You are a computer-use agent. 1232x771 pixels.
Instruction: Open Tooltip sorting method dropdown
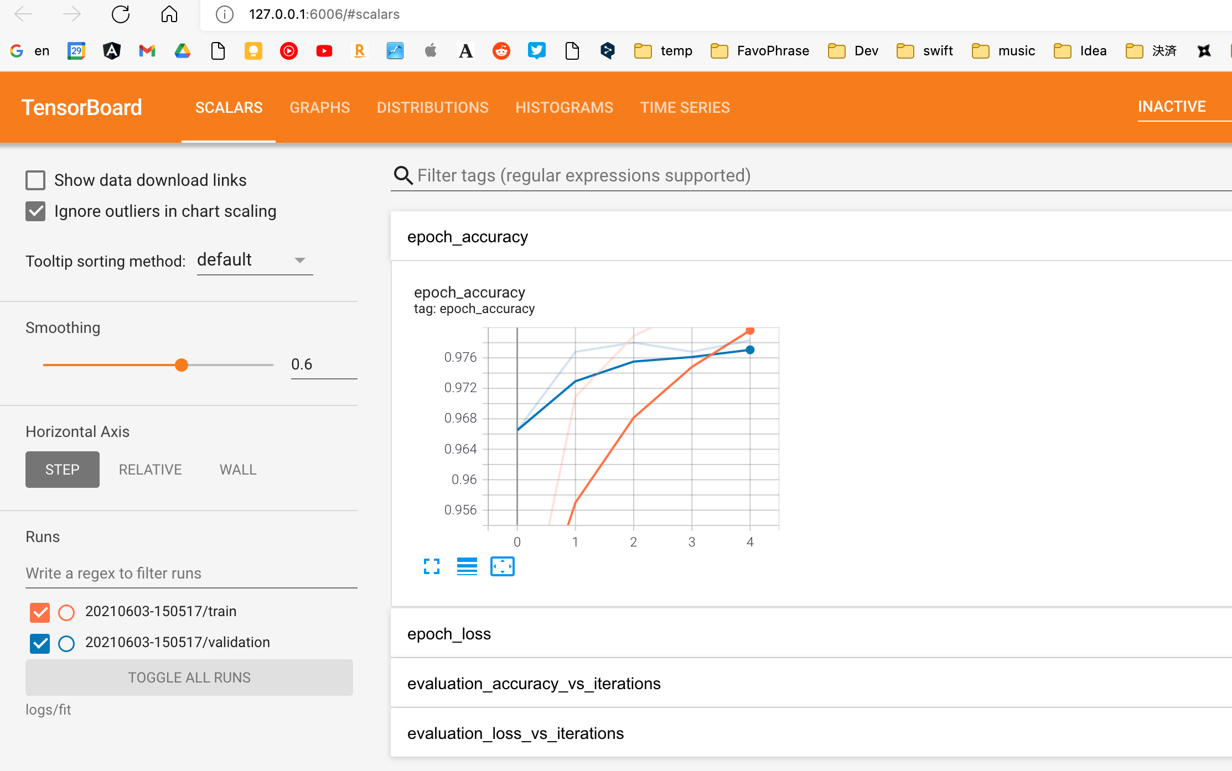[x=255, y=260]
